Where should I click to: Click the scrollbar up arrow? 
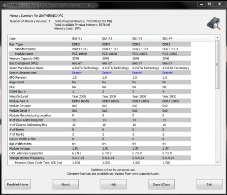coord(217,38)
